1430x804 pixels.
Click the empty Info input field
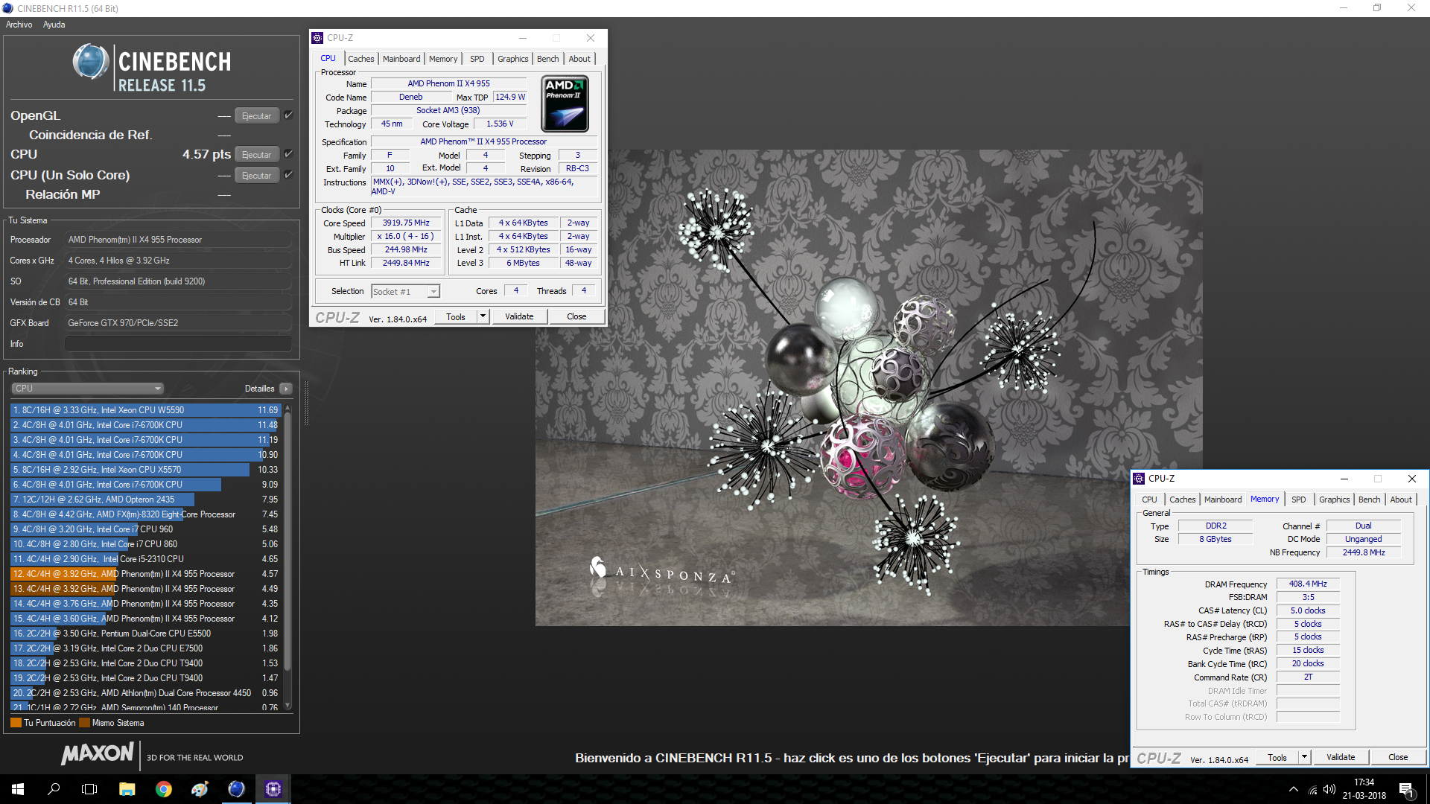pos(178,344)
